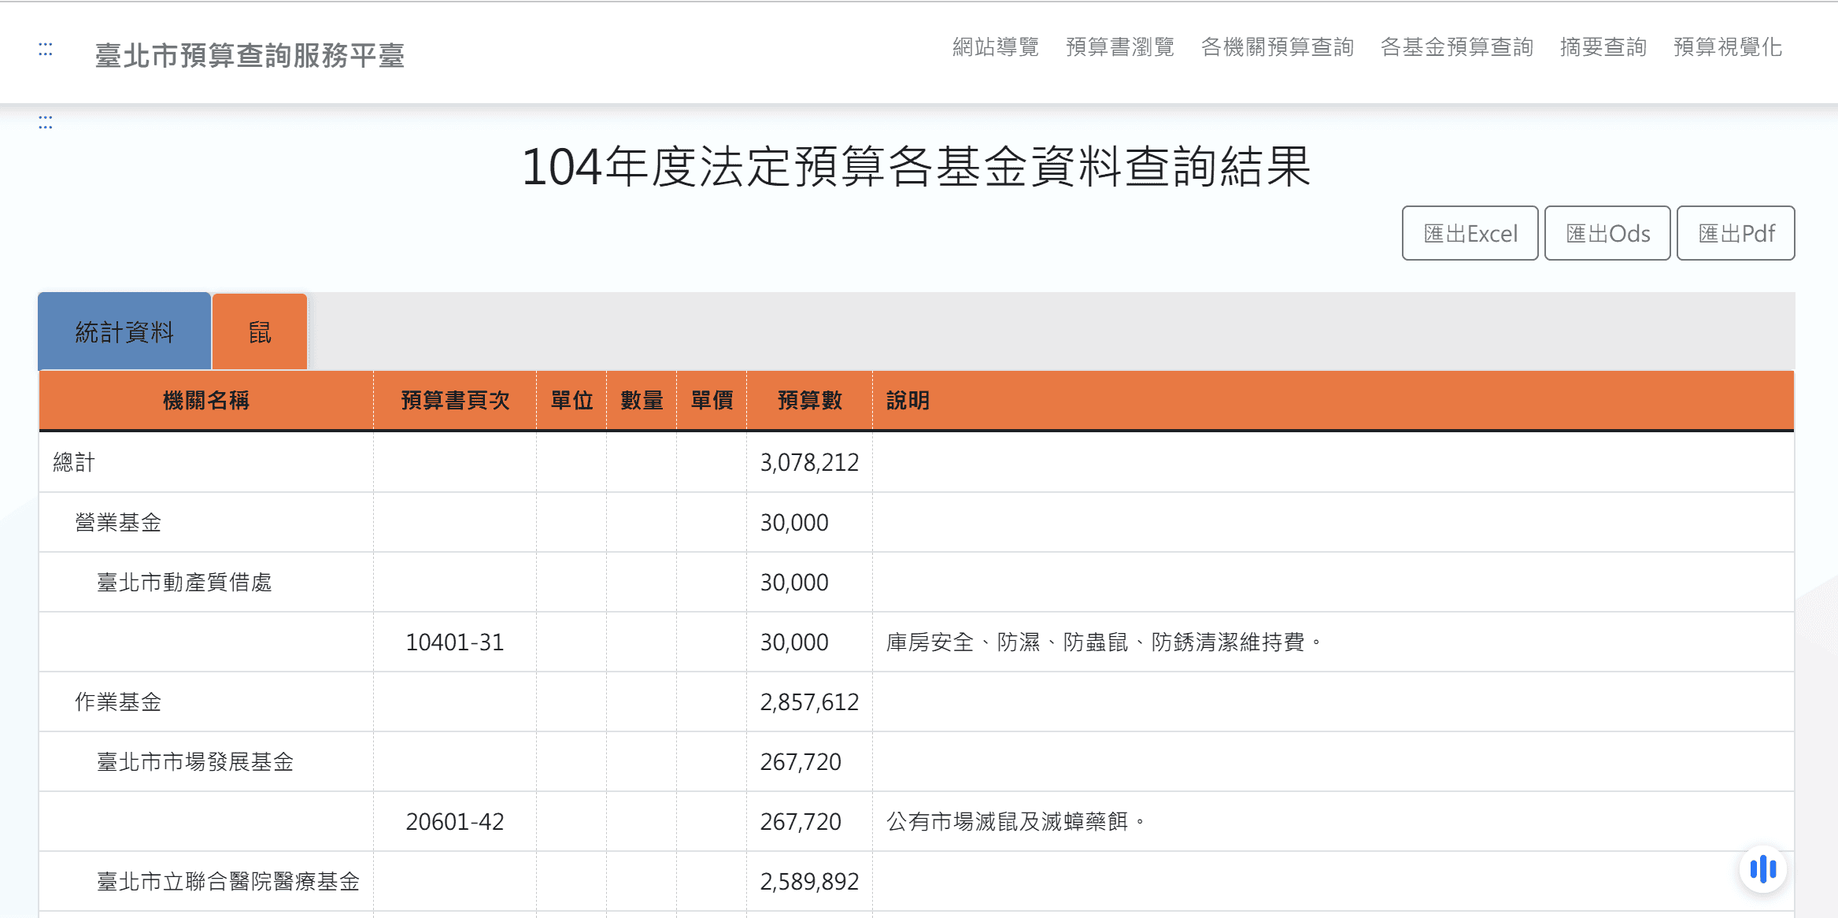Image resolution: width=1838 pixels, height=918 pixels.
Task: Go to 各基金預算查詢
Action: click(1456, 47)
